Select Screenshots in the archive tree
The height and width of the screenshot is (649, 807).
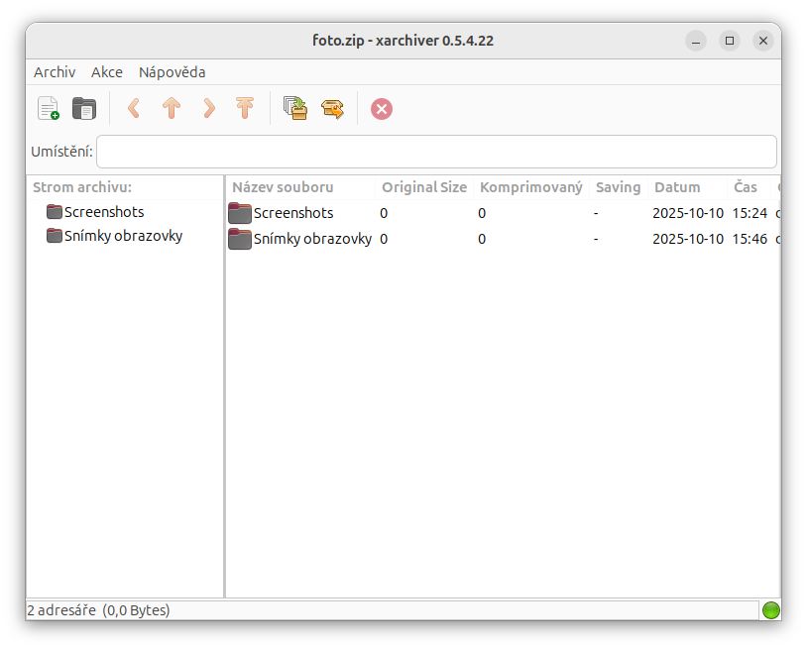(103, 211)
